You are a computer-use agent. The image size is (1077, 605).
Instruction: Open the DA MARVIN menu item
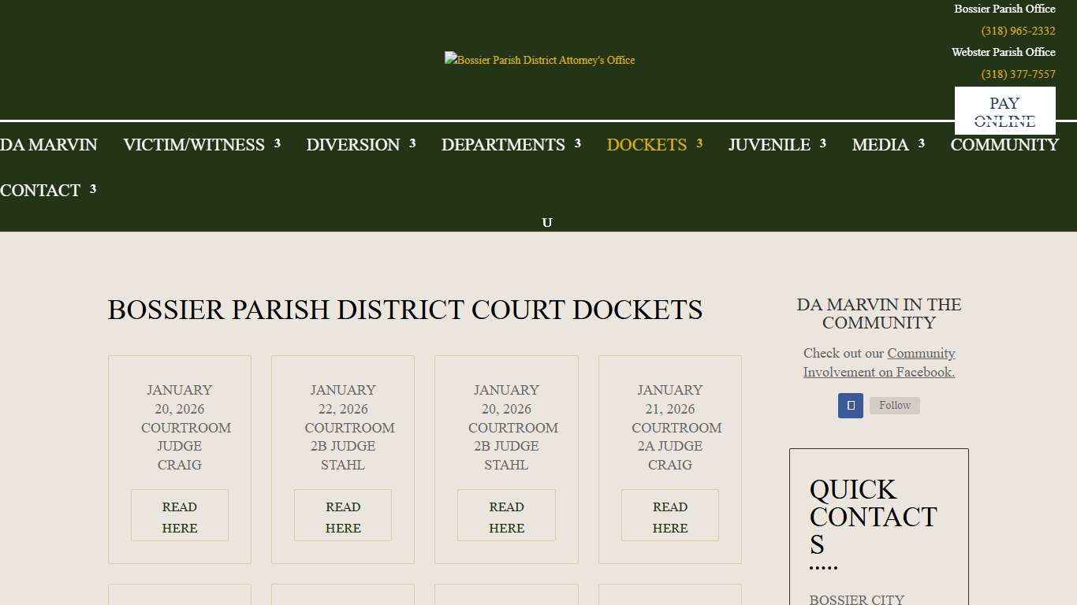pyautogui.click(x=48, y=144)
